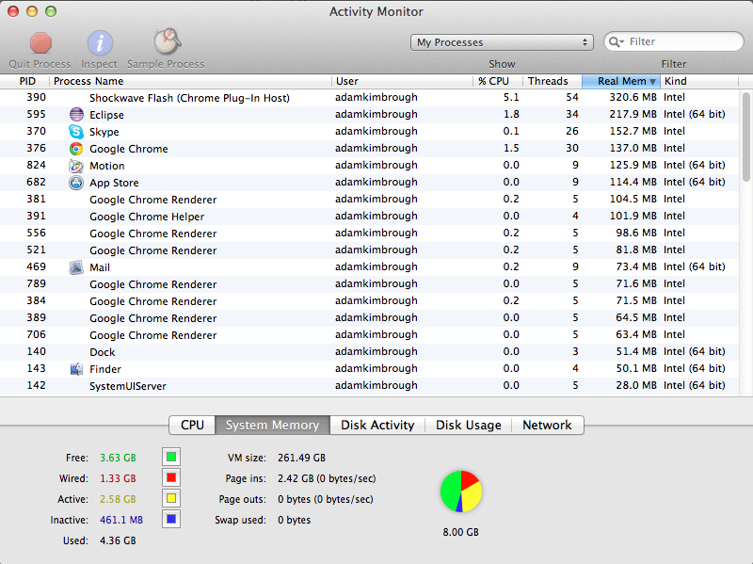Select the Skype app icon

76,131
